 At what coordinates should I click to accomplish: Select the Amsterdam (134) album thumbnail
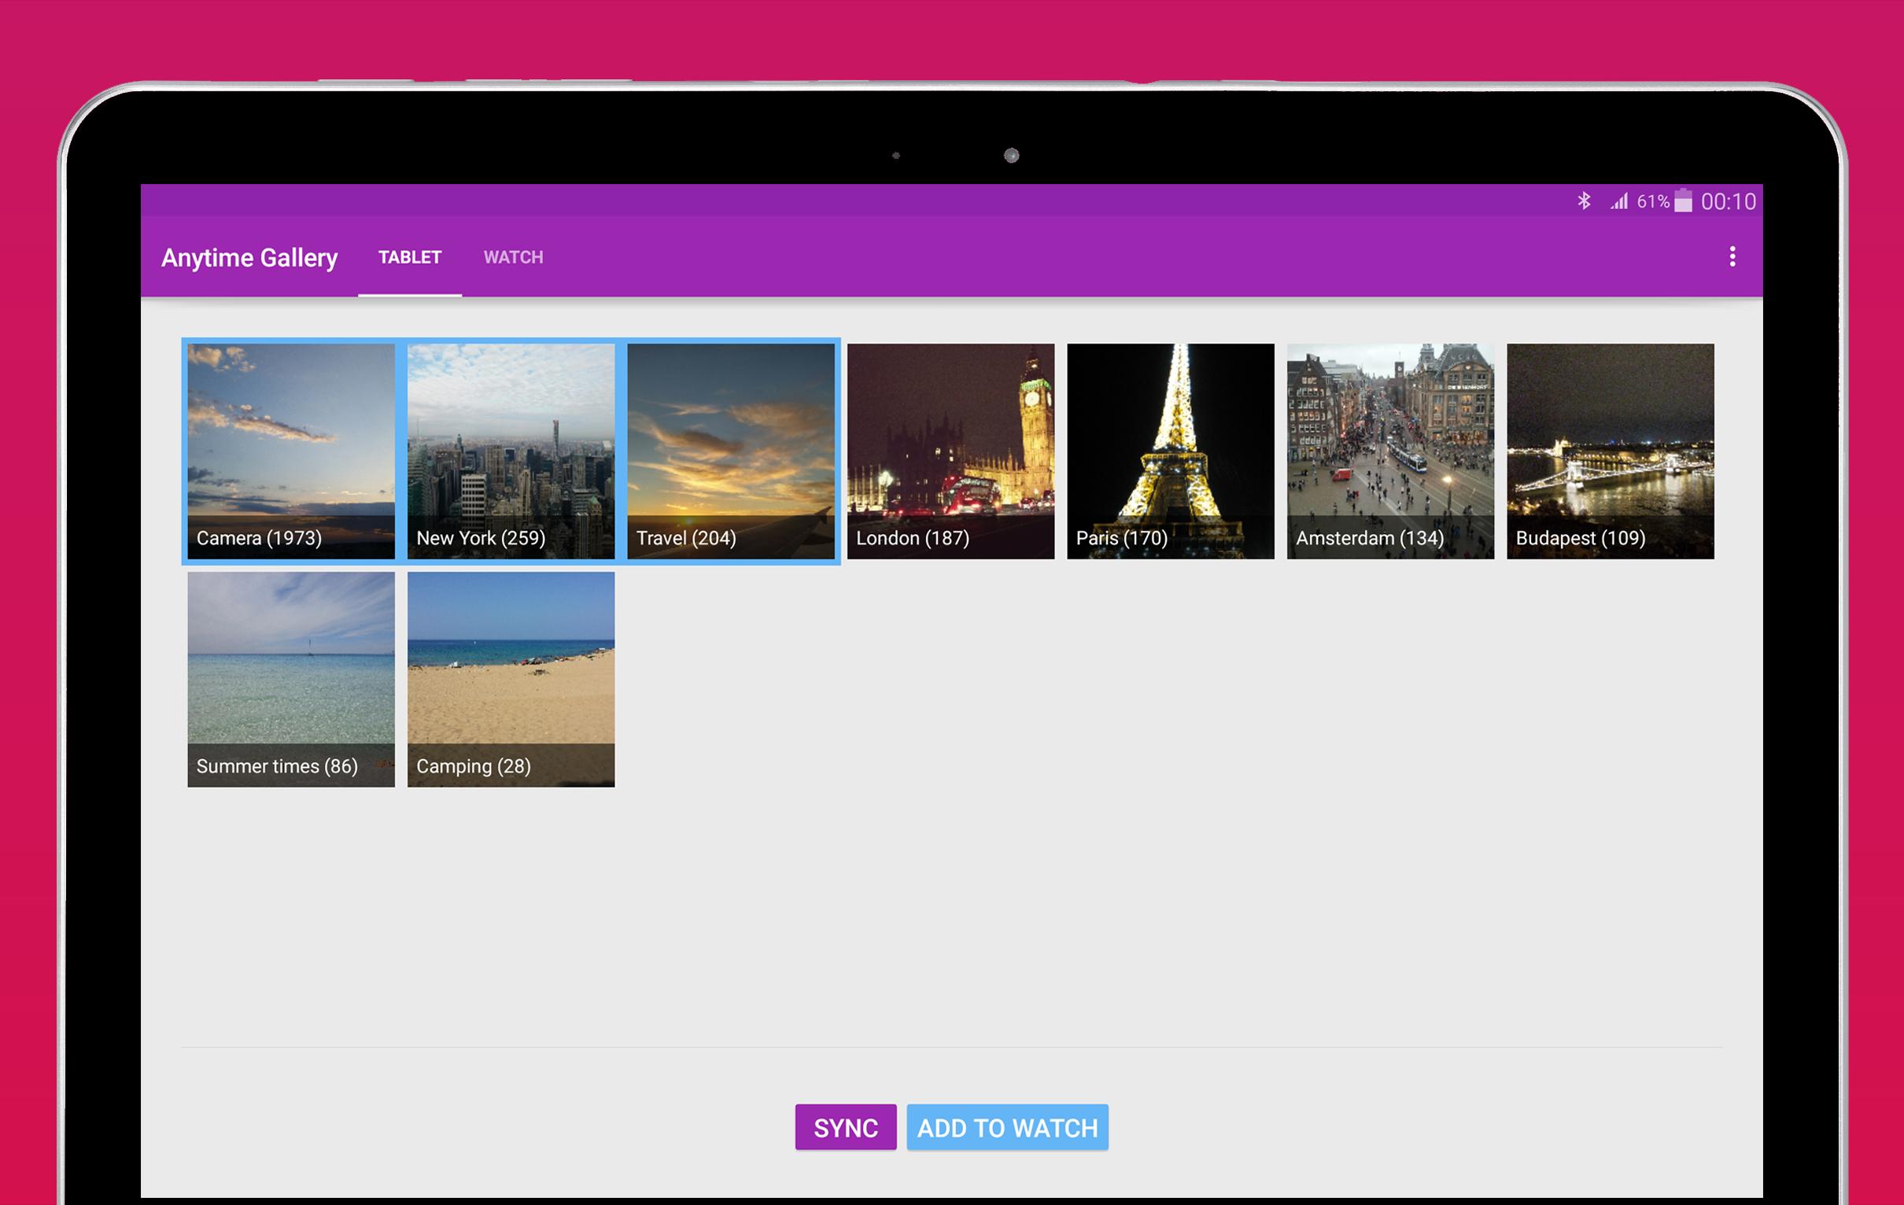point(1390,451)
